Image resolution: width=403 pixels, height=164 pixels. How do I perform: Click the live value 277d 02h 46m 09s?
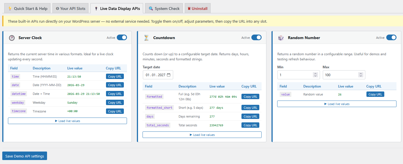223,97
